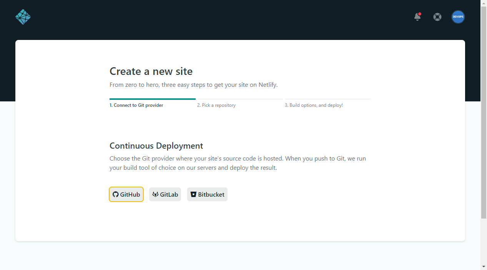This screenshot has height=270, width=487.
Task: Go to step "3. Build options, and deploy!"
Action: (x=314, y=105)
